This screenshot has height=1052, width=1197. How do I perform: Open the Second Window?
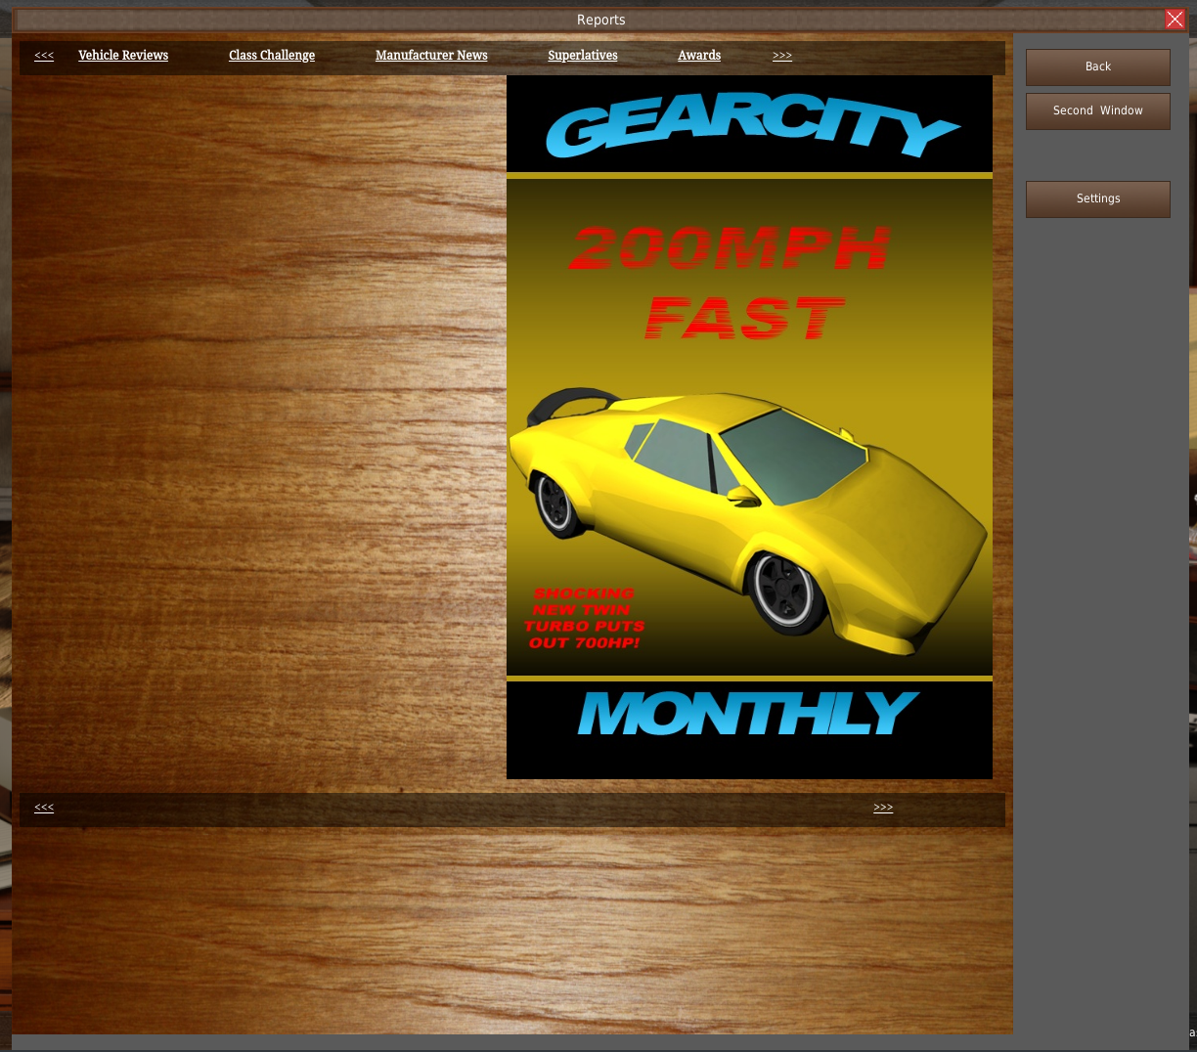pos(1097,111)
